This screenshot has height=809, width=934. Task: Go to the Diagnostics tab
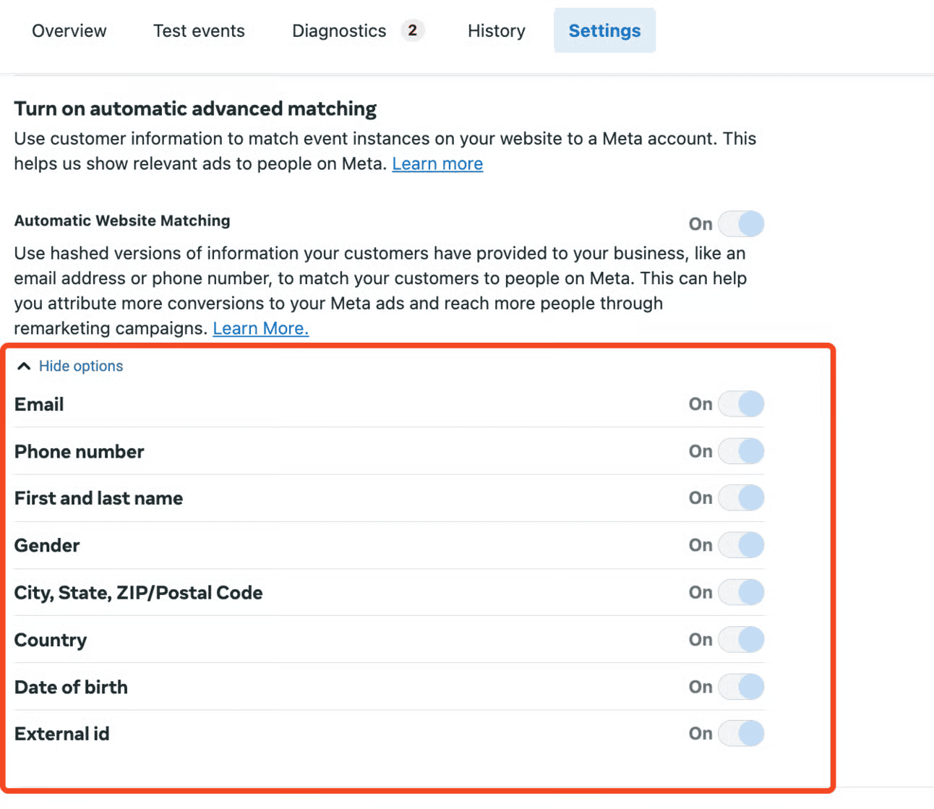tap(339, 31)
